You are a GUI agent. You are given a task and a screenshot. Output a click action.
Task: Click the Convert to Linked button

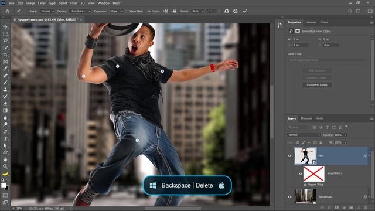[x=317, y=78]
